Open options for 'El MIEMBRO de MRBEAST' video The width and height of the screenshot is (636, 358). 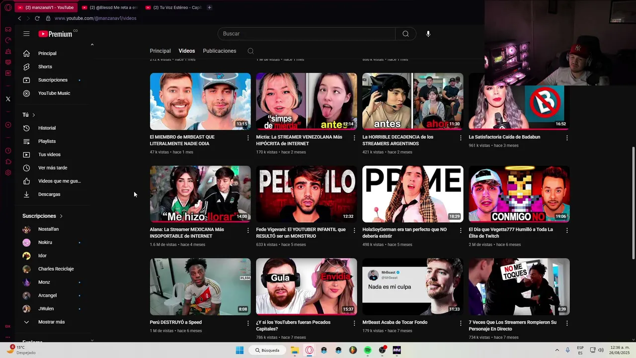248,138
